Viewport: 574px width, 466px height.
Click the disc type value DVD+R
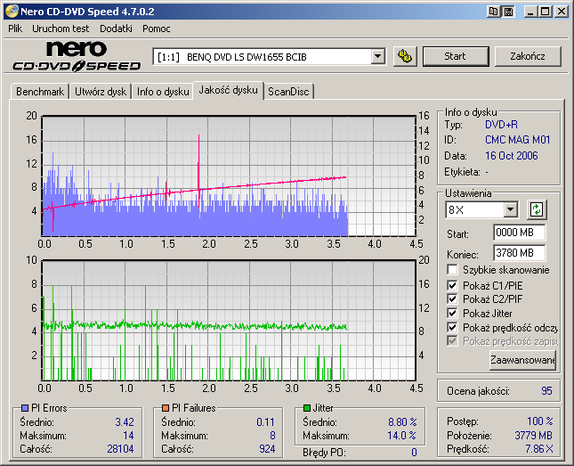tap(501, 125)
